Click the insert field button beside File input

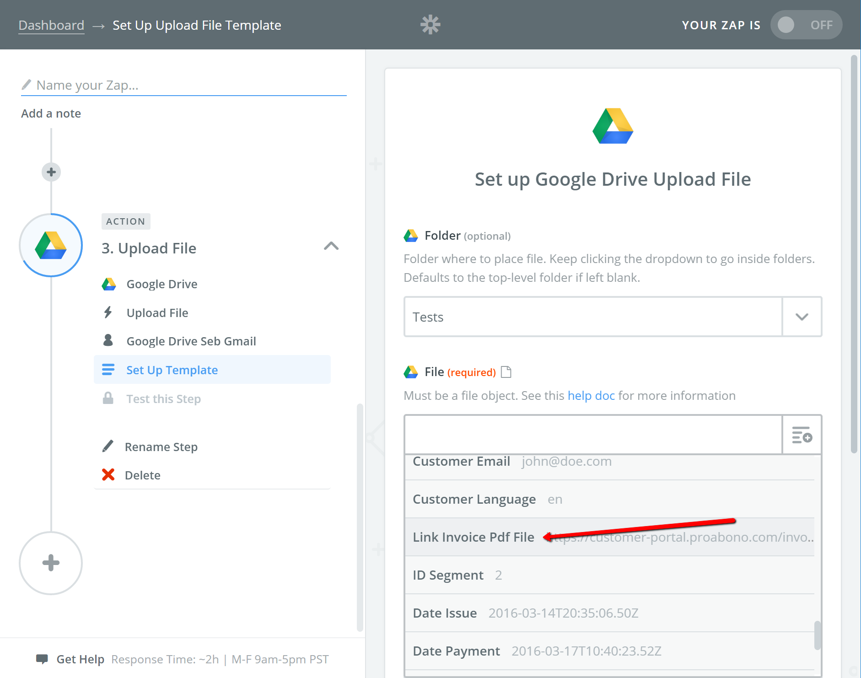tap(802, 435)
